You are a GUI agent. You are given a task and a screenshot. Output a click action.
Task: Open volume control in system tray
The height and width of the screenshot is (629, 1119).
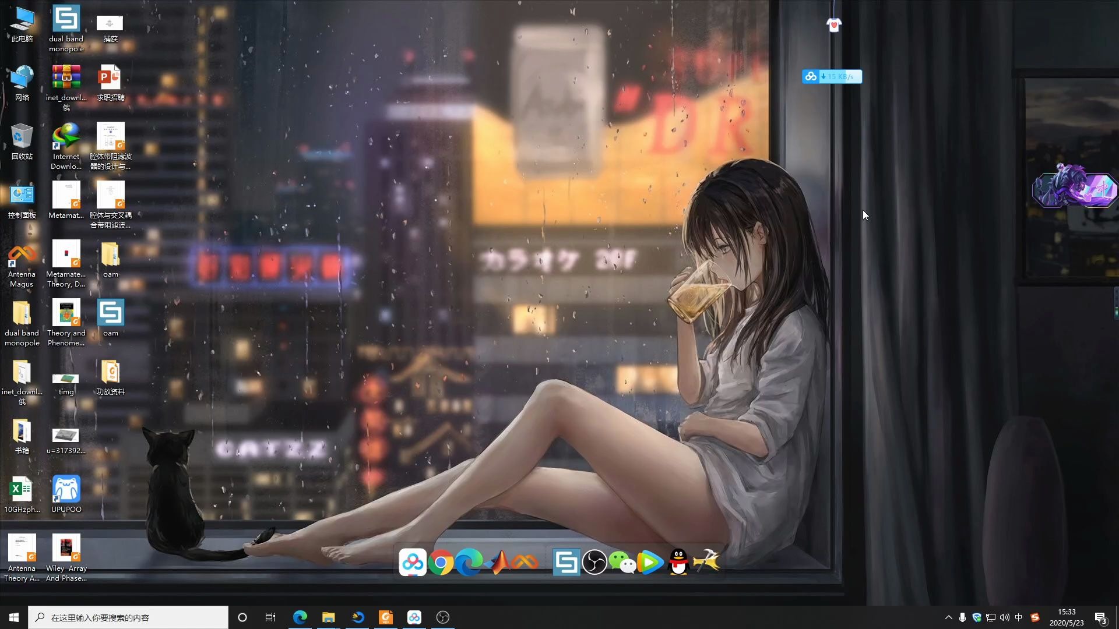point(1004,617)
